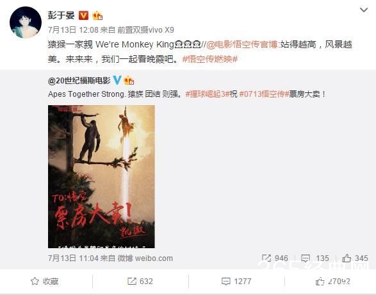The height and width of the screenshot is (295, 376).
Task: Click crown badge next to 20世纪福斯电影
Action: [x=129, y=81]
